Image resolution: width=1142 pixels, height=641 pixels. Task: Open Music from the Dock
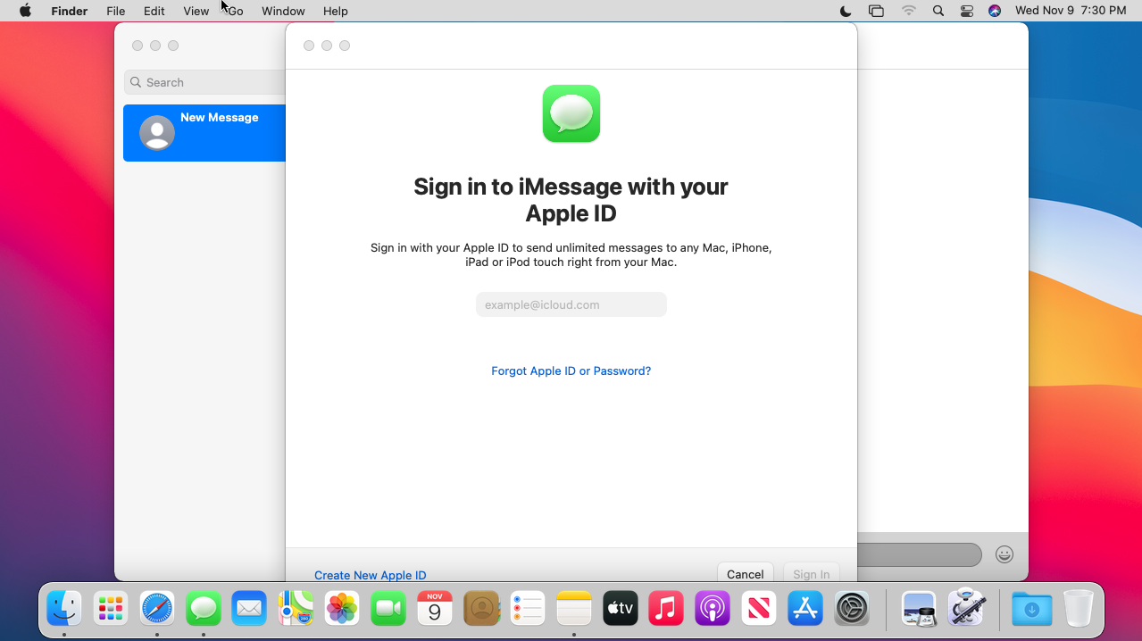click(666, 609)
